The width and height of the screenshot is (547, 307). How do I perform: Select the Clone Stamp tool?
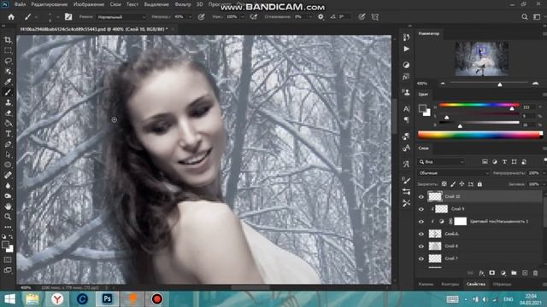8,102
